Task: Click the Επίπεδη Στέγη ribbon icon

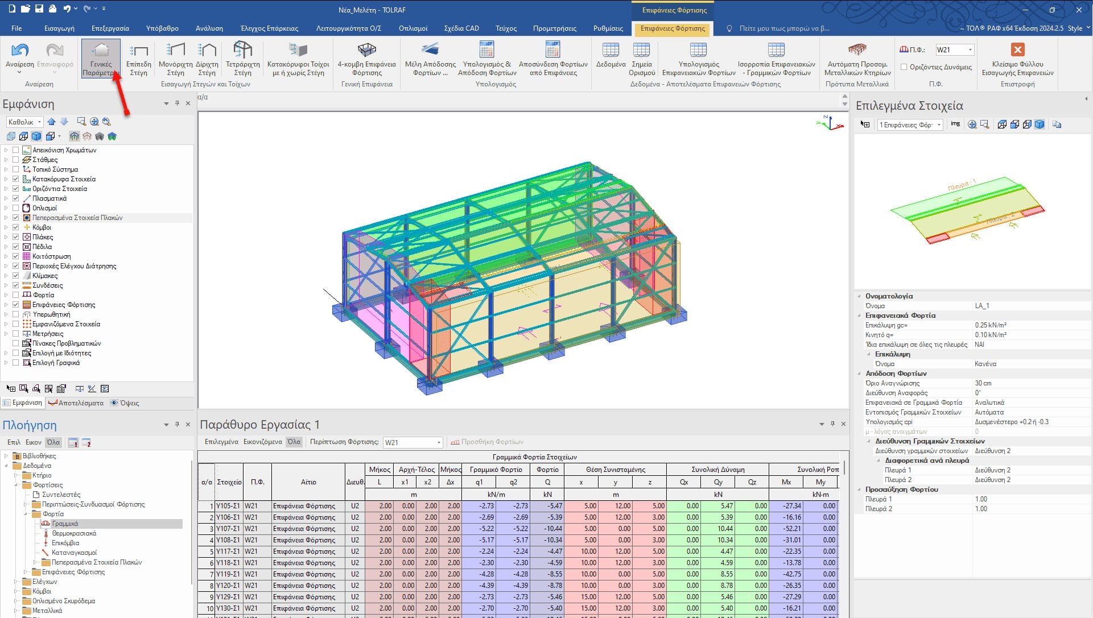Action: point(138,51)
